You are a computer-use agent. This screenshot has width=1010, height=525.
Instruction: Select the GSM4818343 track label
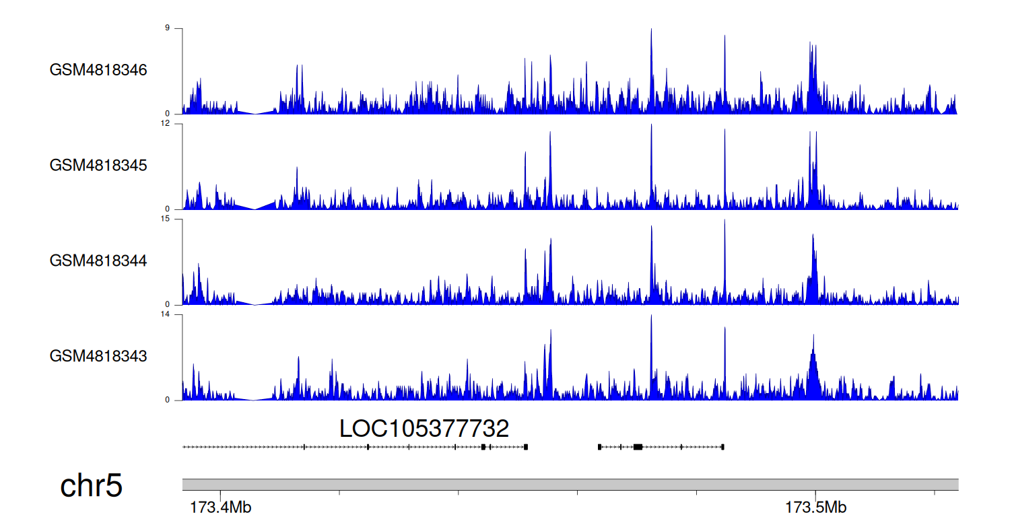tap(98, 355)
